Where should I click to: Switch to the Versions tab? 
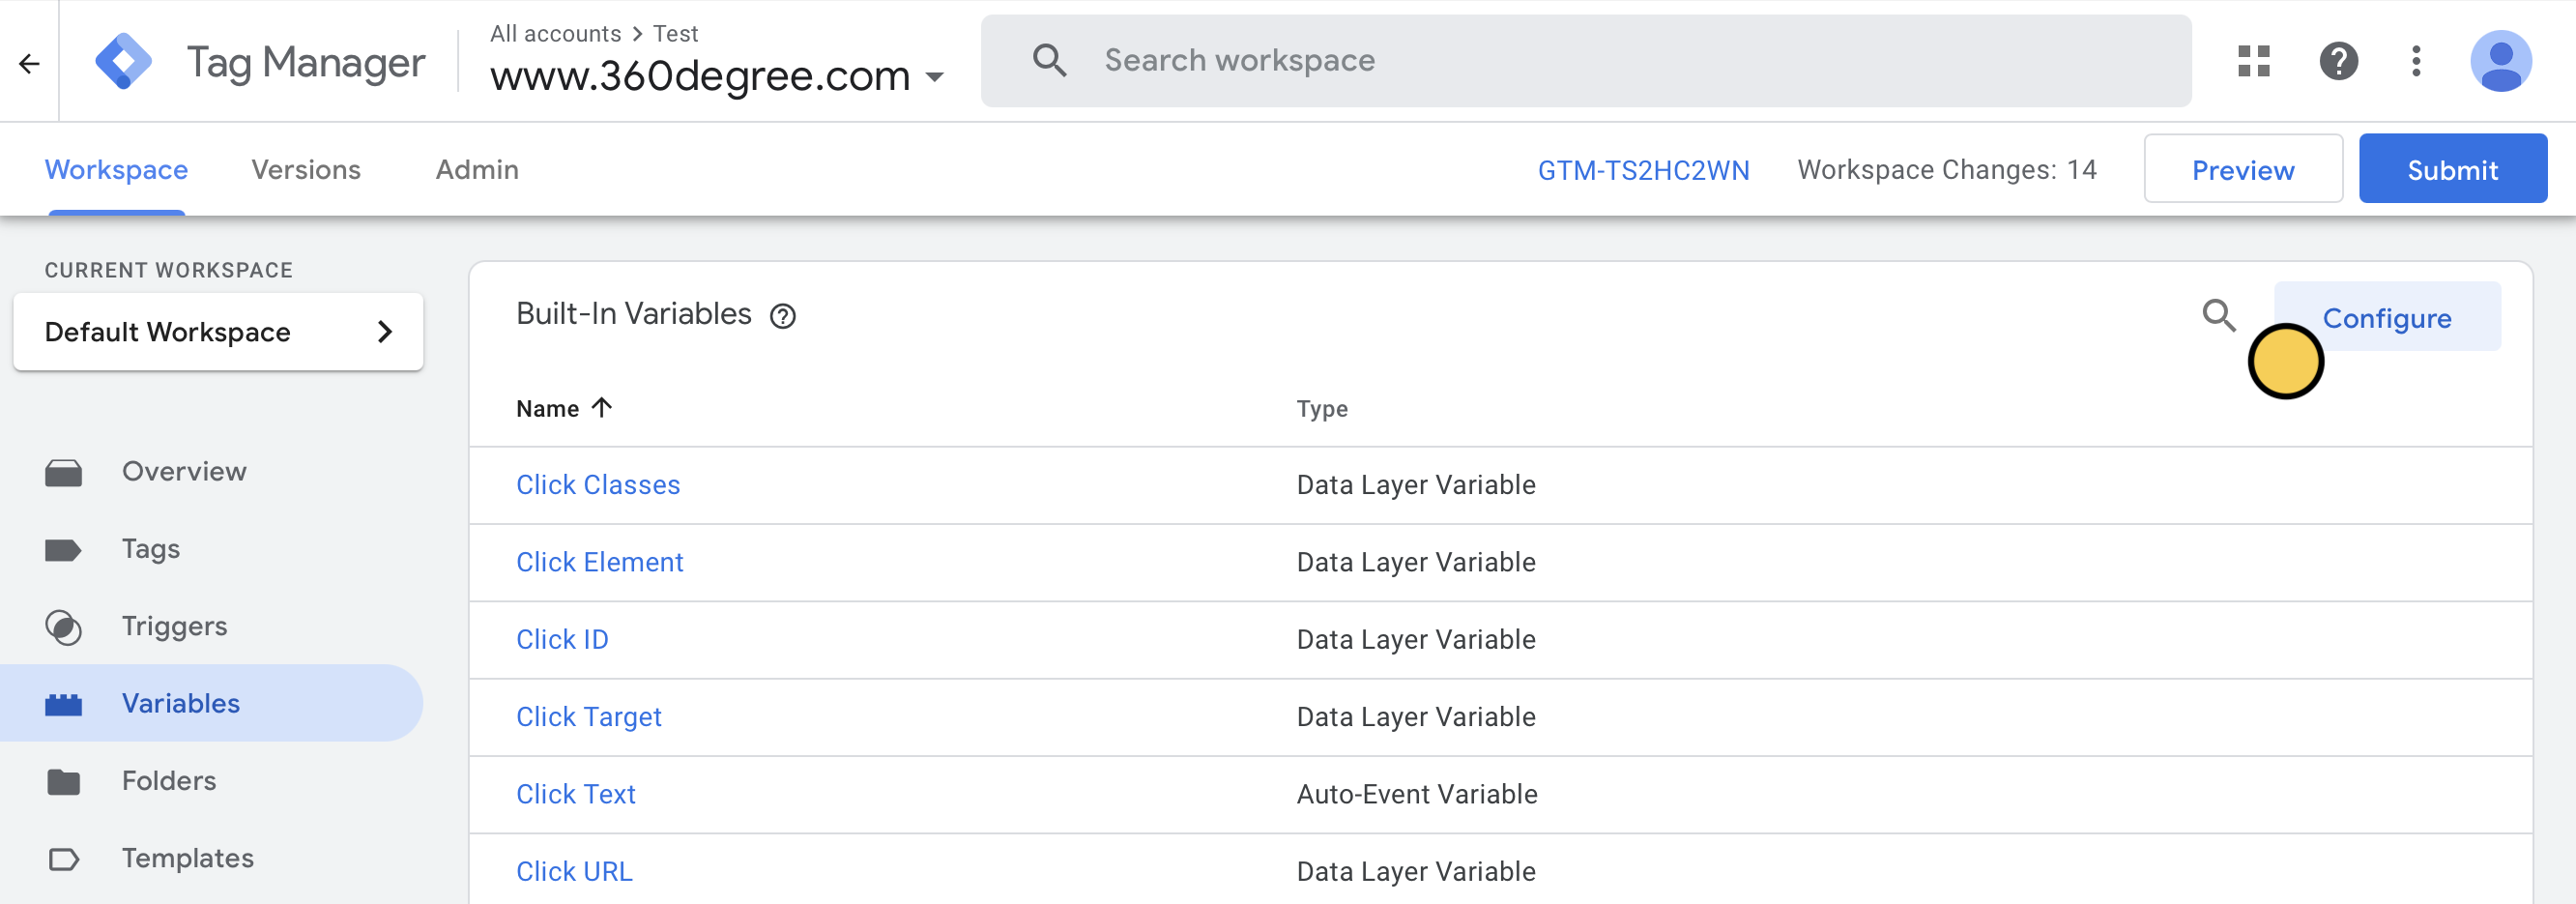pos(306,169)
